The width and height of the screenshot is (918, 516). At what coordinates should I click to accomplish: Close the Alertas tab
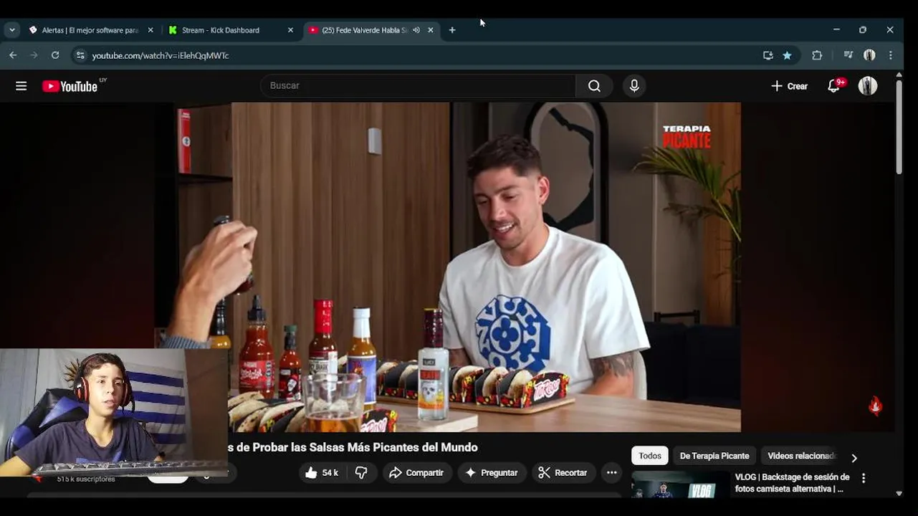click(150, 30)
